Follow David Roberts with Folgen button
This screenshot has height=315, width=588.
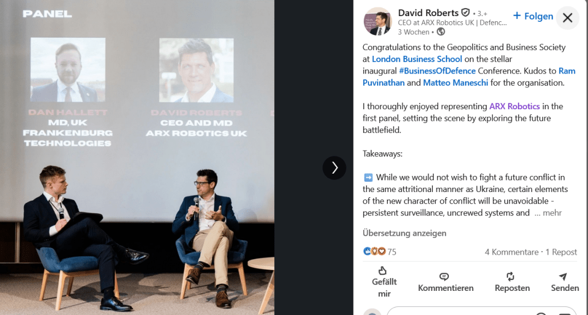coord(533,16)
